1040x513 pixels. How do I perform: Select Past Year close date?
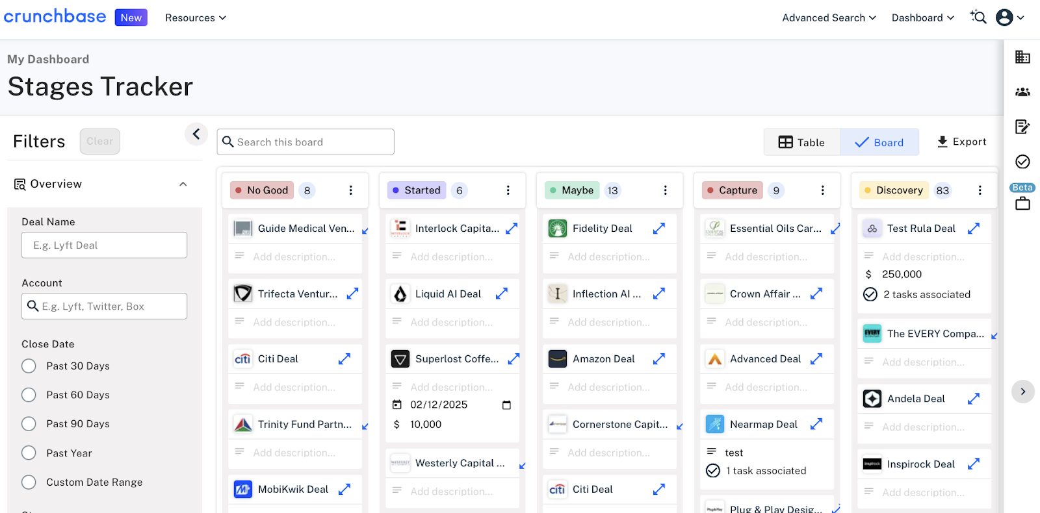[x=29, y=453]
